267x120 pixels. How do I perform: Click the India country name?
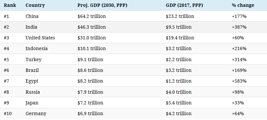click(x=31, y=27)
